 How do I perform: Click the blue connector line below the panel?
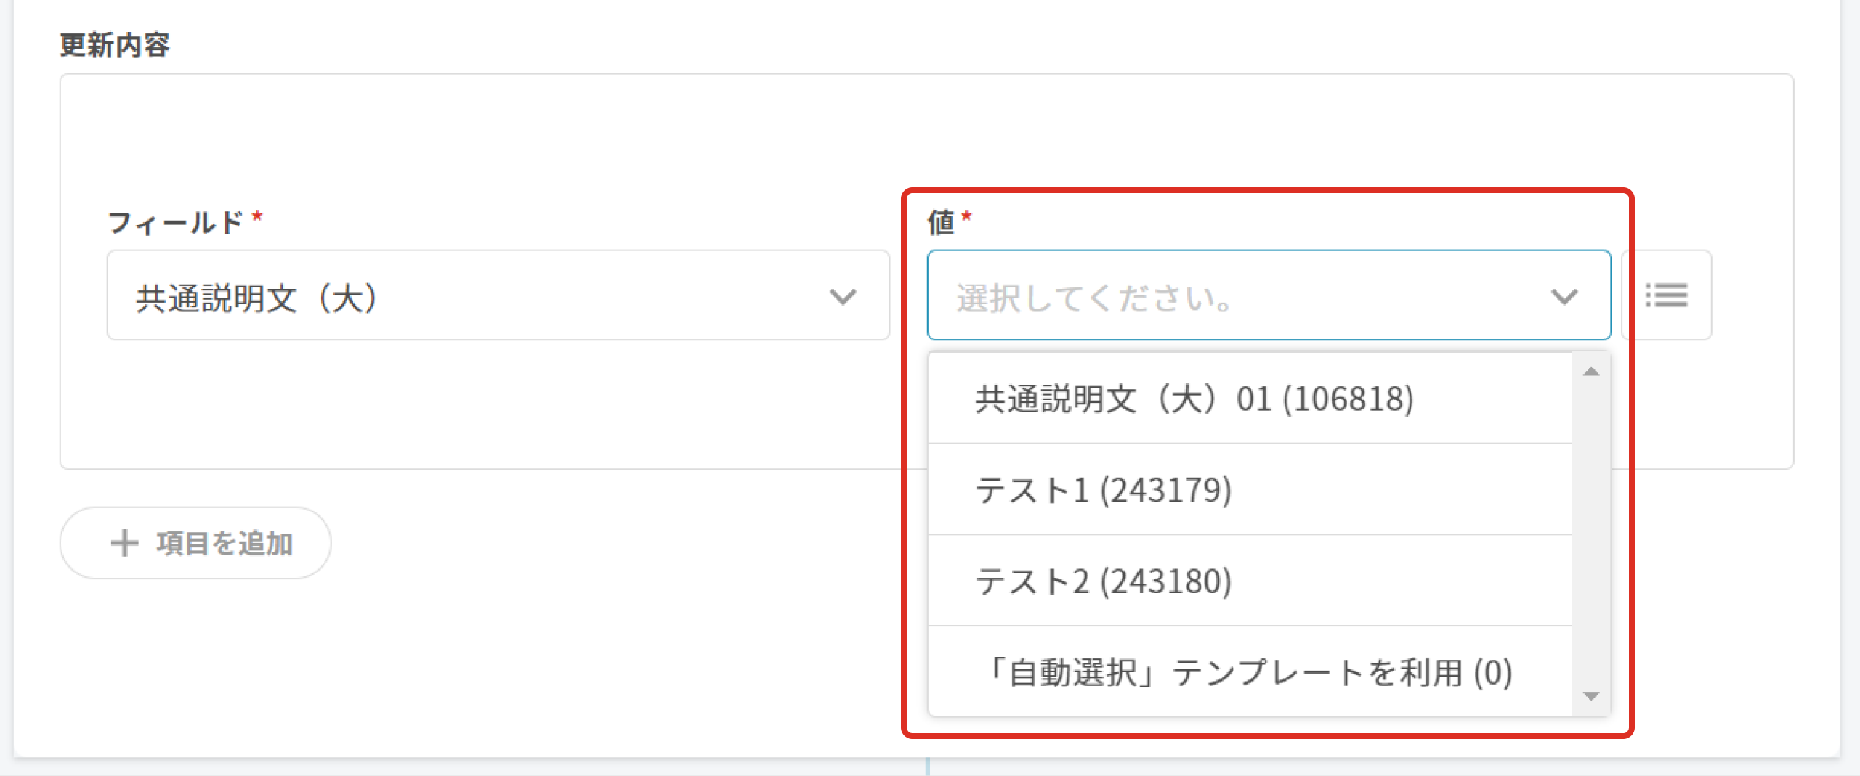click(928, 767)
